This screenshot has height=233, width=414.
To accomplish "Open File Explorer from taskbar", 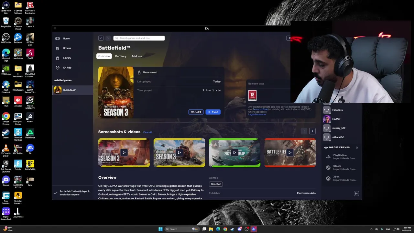I will click(x=211, y=229).
